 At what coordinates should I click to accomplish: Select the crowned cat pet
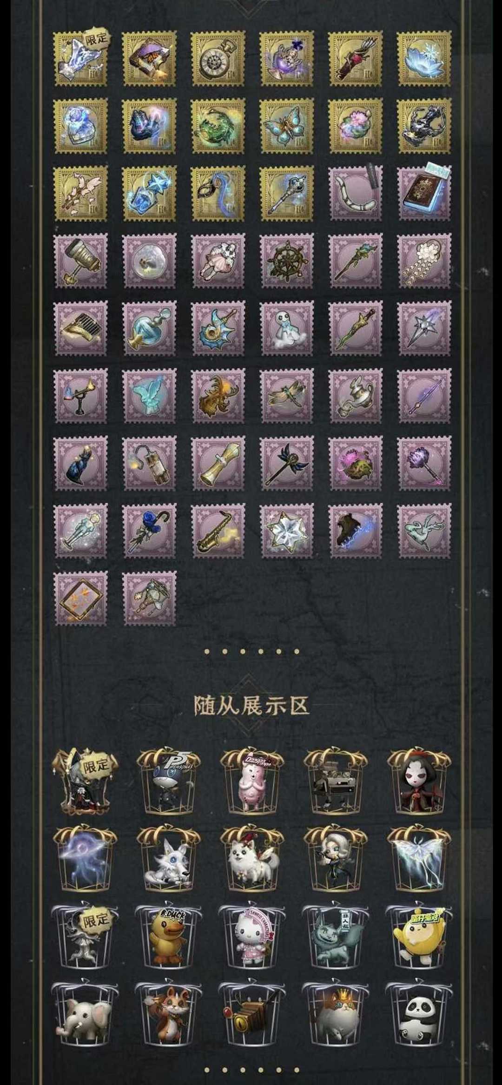335,1015
